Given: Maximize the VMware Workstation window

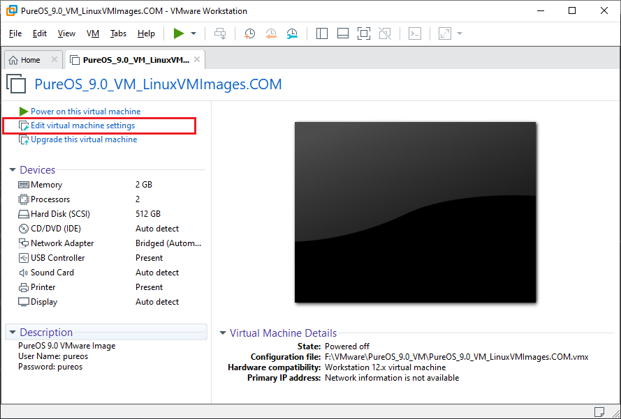Looking at the screenshot, I should point(572,10).
